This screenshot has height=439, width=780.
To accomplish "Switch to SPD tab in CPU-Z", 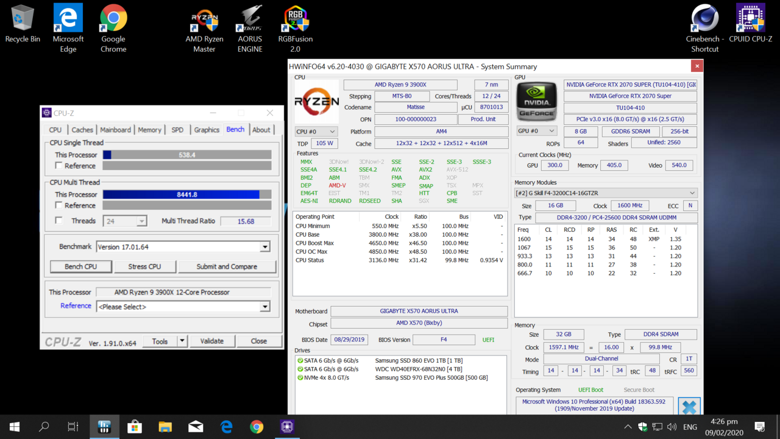I will point(177,130).
